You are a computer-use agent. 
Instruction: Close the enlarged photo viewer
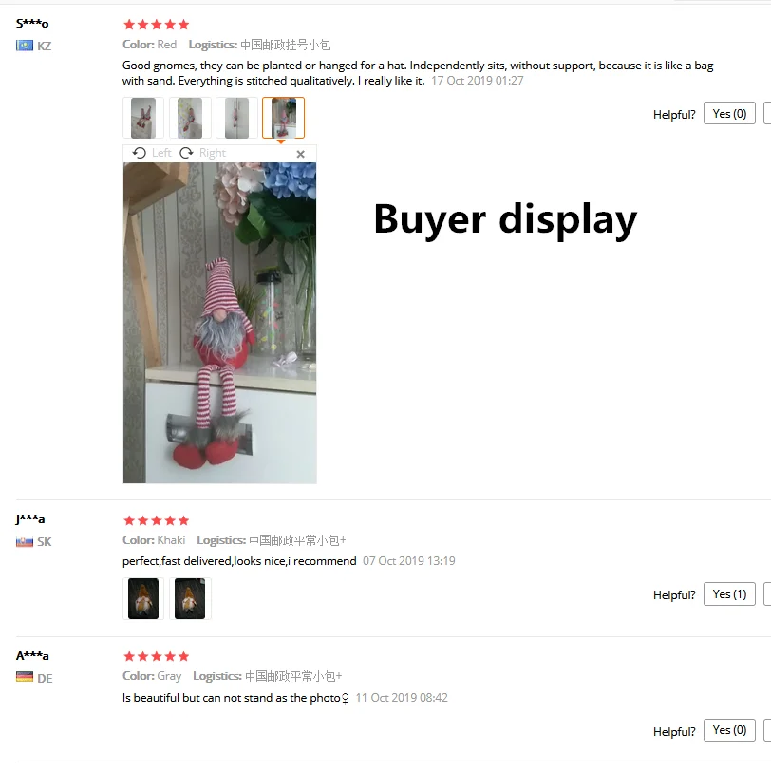pos(300,154)
